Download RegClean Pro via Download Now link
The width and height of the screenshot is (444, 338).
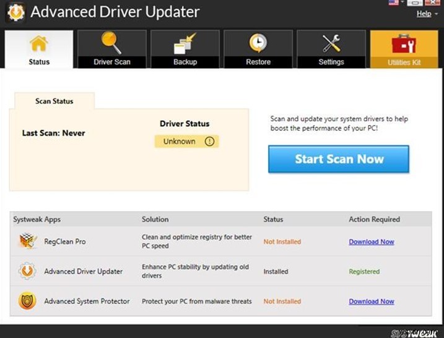pos(372,242)
